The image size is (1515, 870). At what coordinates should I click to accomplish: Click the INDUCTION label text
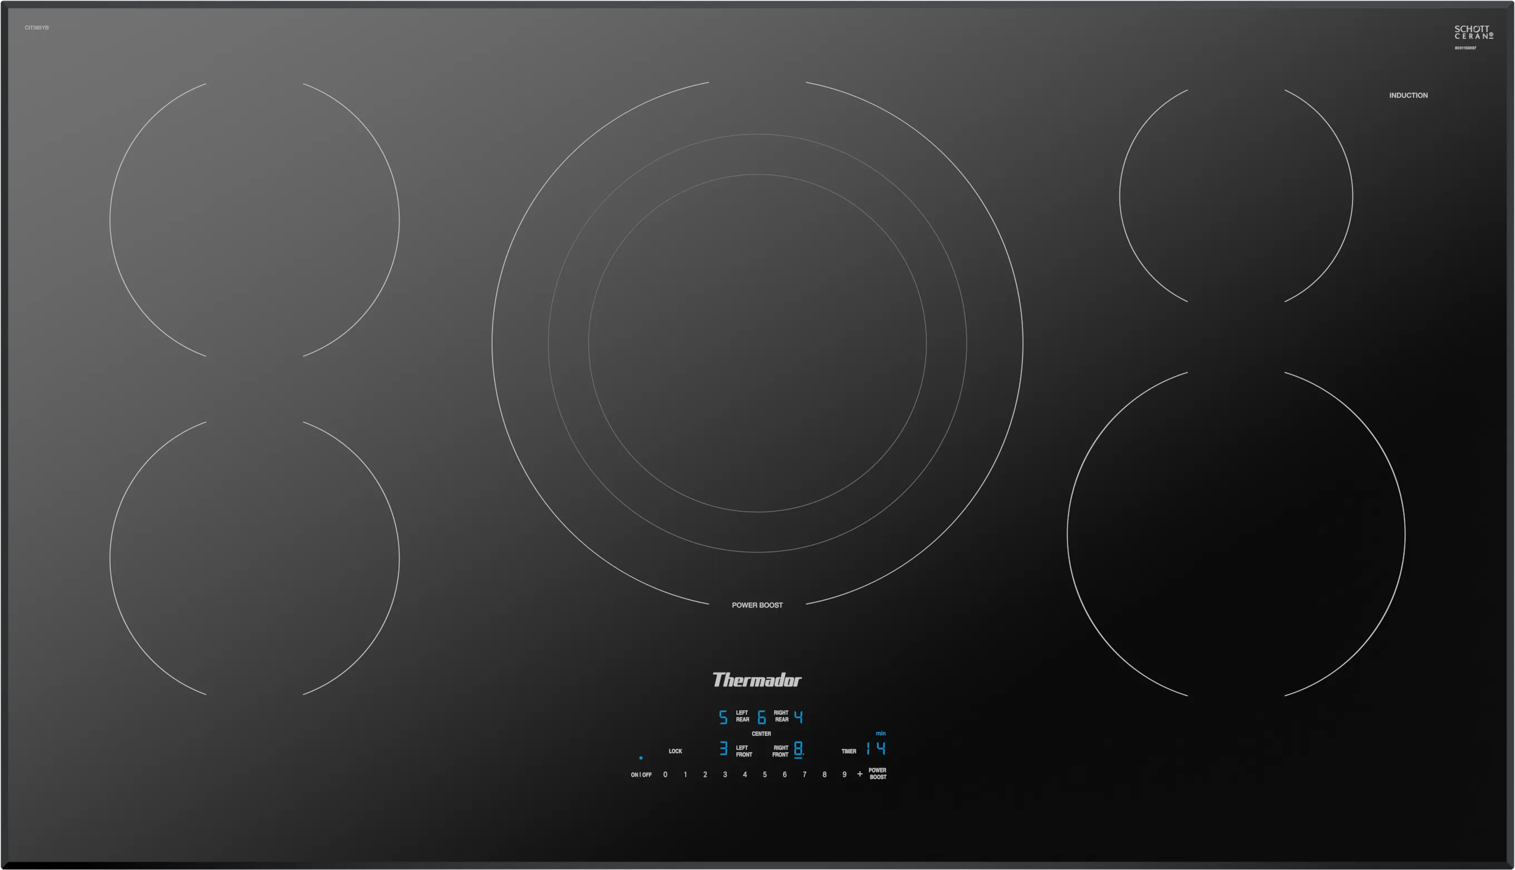pos(1408,96)
